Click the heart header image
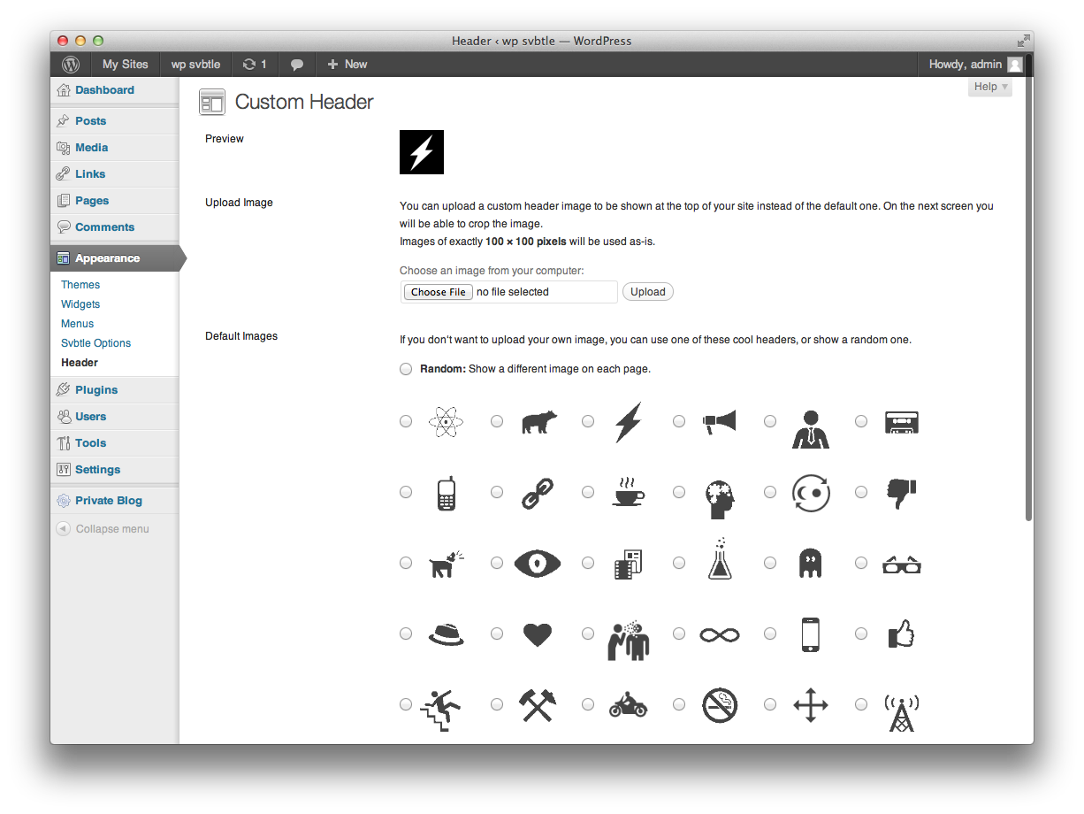 [538, 634]
